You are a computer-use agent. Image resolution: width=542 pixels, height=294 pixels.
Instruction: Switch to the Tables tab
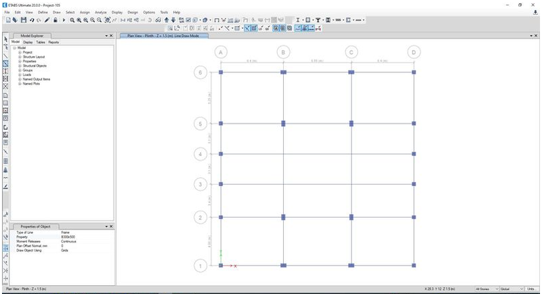(41, 42)
